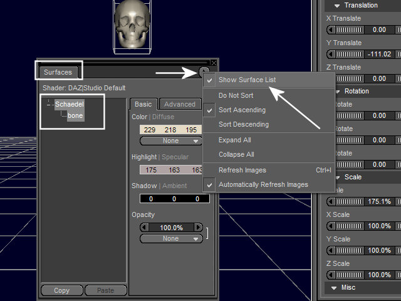Image resolution: width=401 pixels, height=301 pixels.
Task: Open the Surfaces tab
Action: pyautogui.click(x=58, y=73)
